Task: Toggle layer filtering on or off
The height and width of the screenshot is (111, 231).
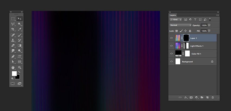Action: [x=210, y=19]
